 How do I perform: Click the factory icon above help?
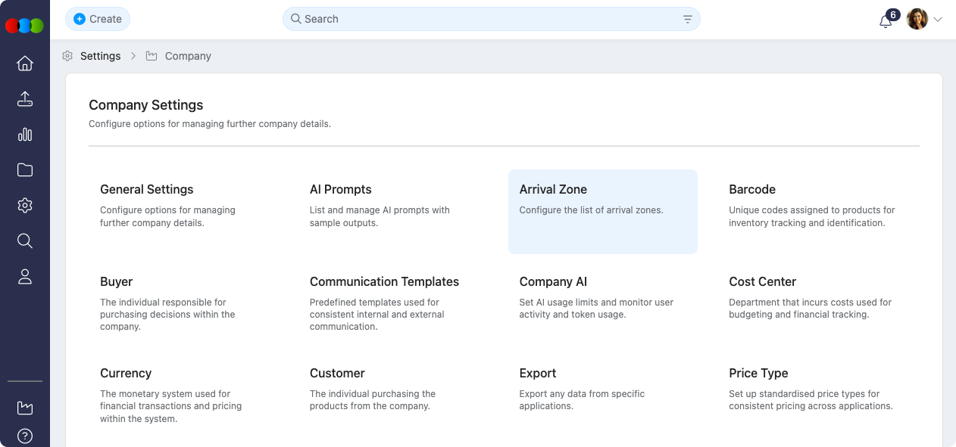(25, 408)
